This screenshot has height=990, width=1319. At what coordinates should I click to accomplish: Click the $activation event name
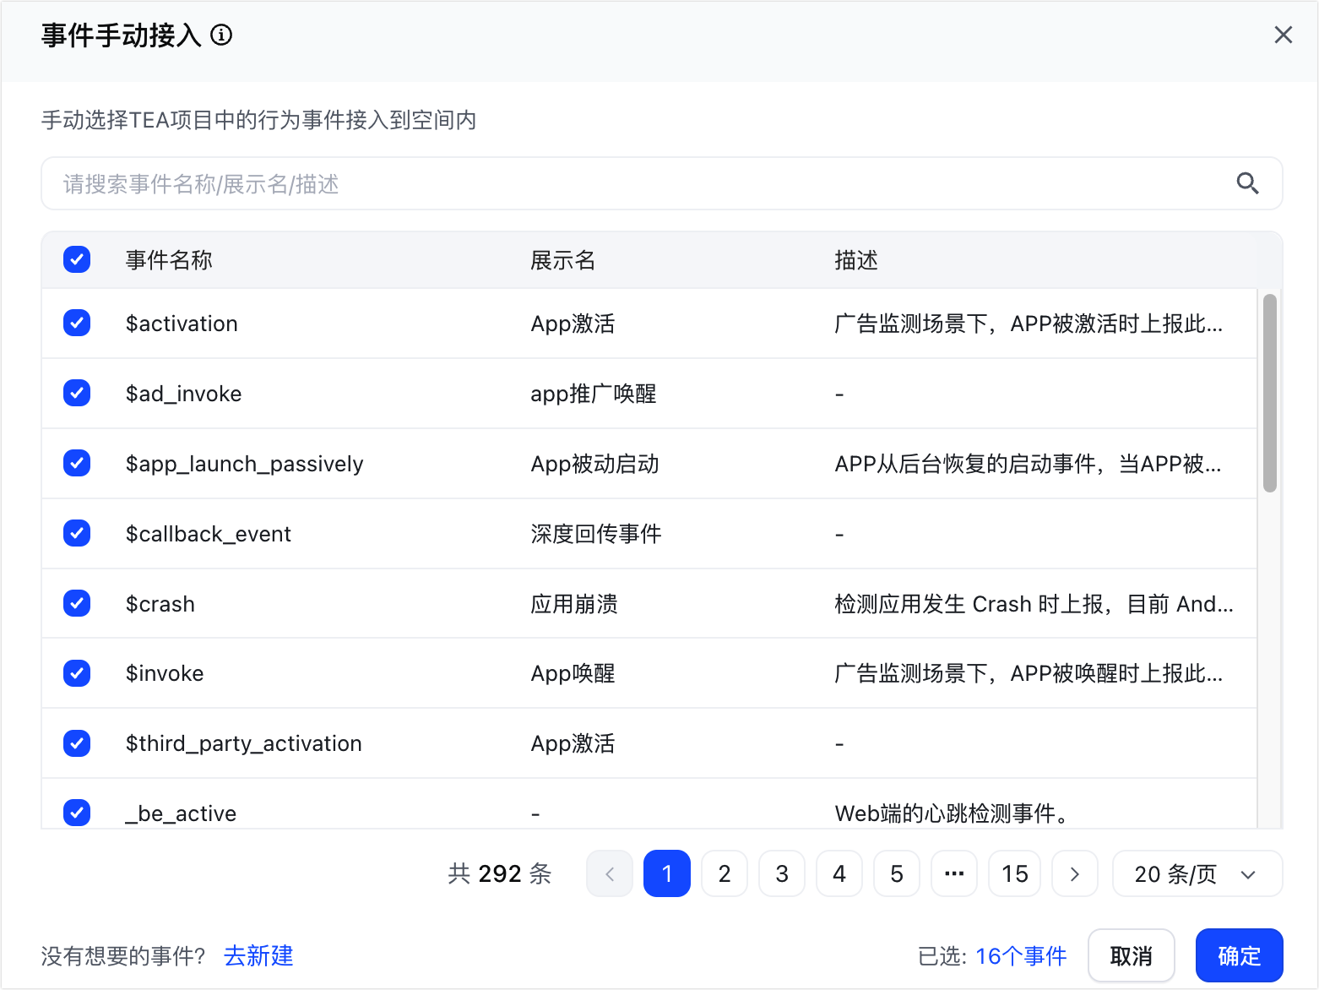182,324
